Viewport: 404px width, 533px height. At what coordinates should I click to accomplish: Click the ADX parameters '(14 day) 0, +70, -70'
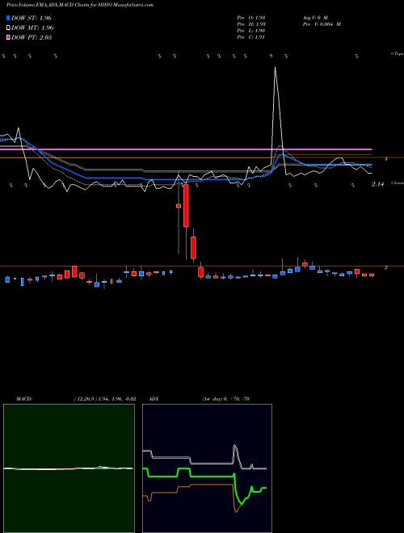[x=225, y=399]
